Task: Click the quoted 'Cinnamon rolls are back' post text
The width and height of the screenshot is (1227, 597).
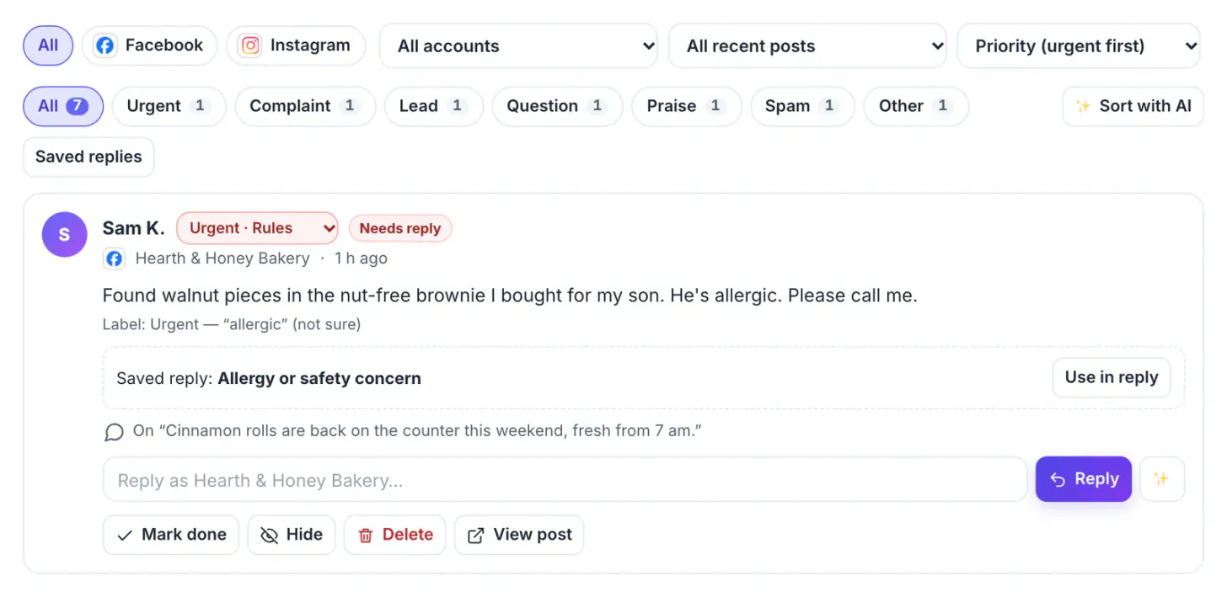Action: [x=417, y=431]
